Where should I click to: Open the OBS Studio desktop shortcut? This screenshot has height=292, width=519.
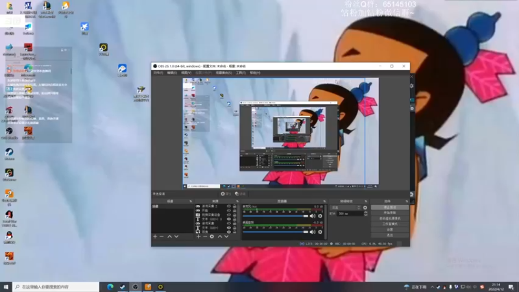[x=9, y=133]
